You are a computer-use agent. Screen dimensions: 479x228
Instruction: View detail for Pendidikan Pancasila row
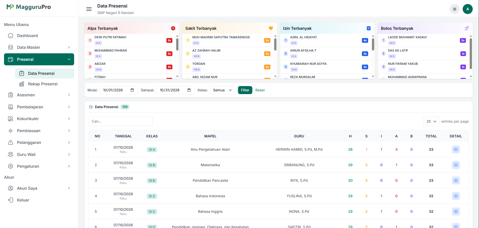click(x=456, y=180)
